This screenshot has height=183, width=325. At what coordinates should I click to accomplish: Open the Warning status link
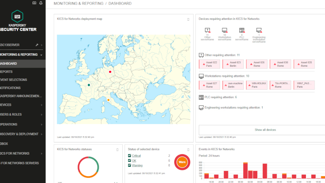137,165
